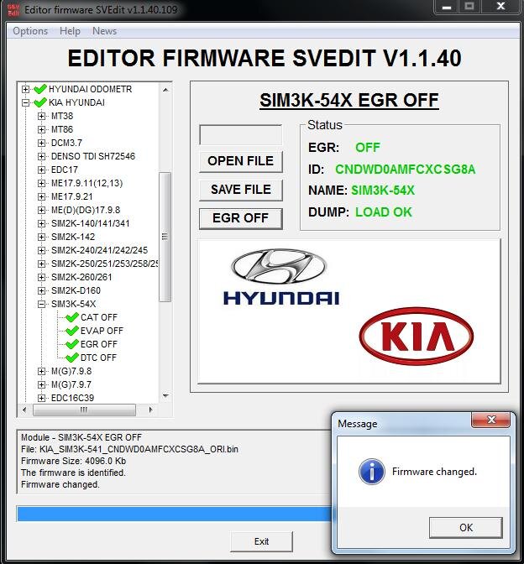The height and width of the screenshot is (564, 524).
Task: Expand the M(G)7.9.8 node
Action: [41, 371]
